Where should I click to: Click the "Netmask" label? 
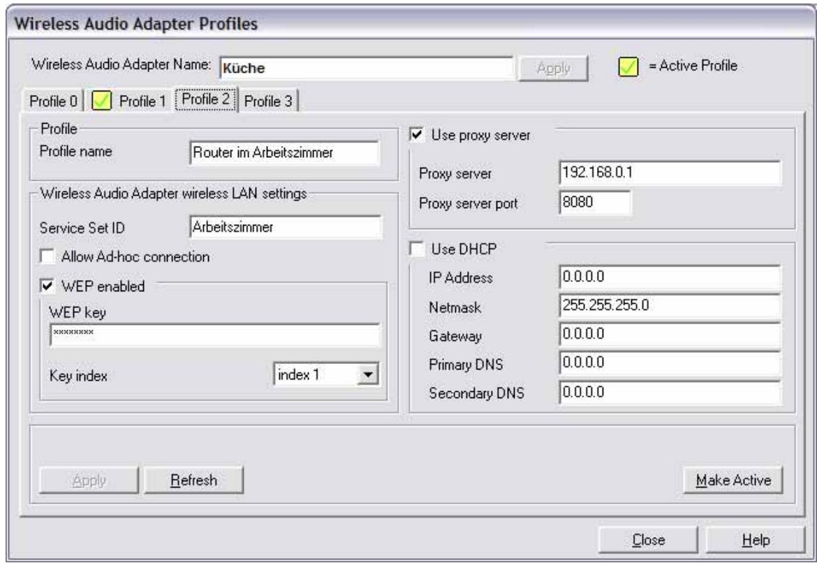[455, 307]
